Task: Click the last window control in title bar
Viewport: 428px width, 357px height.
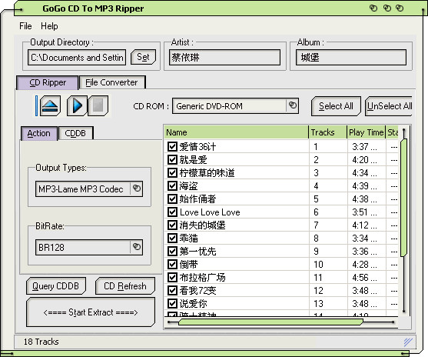Action: (x=400, y=8)
